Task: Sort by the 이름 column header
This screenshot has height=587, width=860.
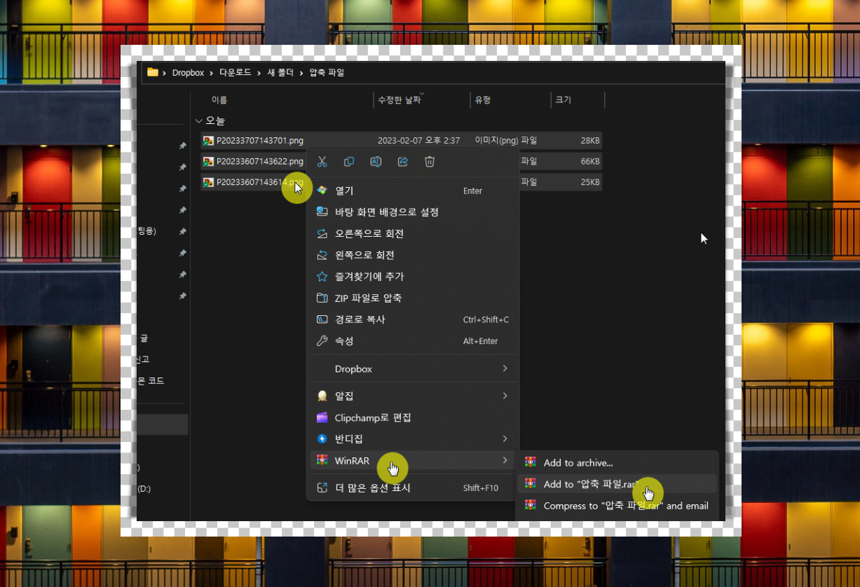Action: pos(219,100)
